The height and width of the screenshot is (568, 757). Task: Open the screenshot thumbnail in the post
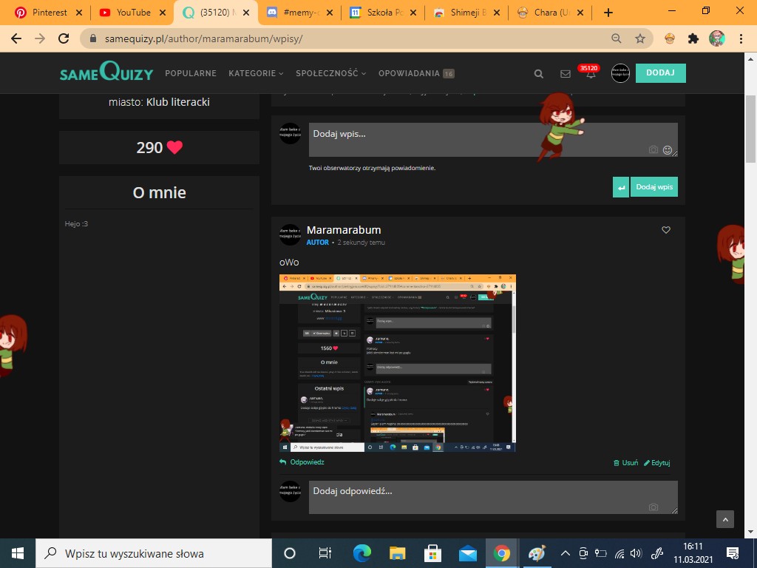click(397, 363)
